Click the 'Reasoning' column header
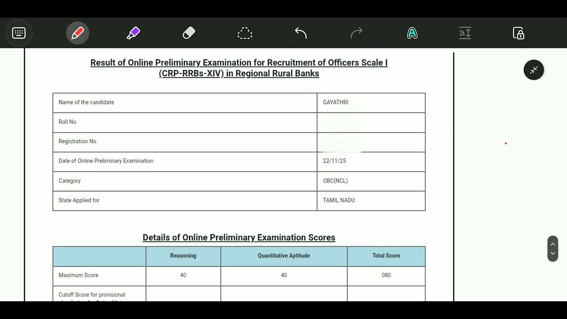Image resolution: width=567 pixels, height=319 pixels. [x=183, y=256]
